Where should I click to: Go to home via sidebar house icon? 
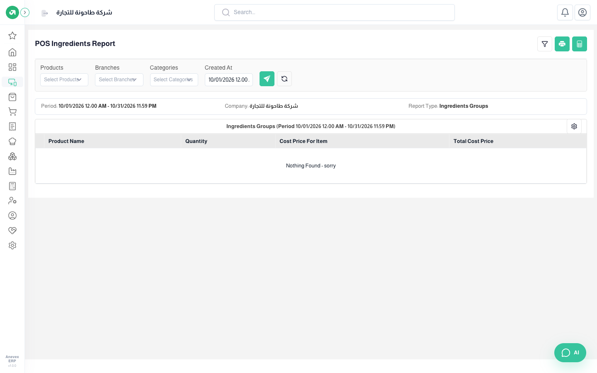(12, 52)
